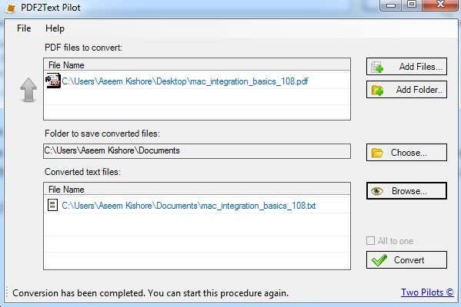This screenshot has height=307, width=461.
Task: Click the PDF2Text Pilot title bar icon
Action: (11, 8)
